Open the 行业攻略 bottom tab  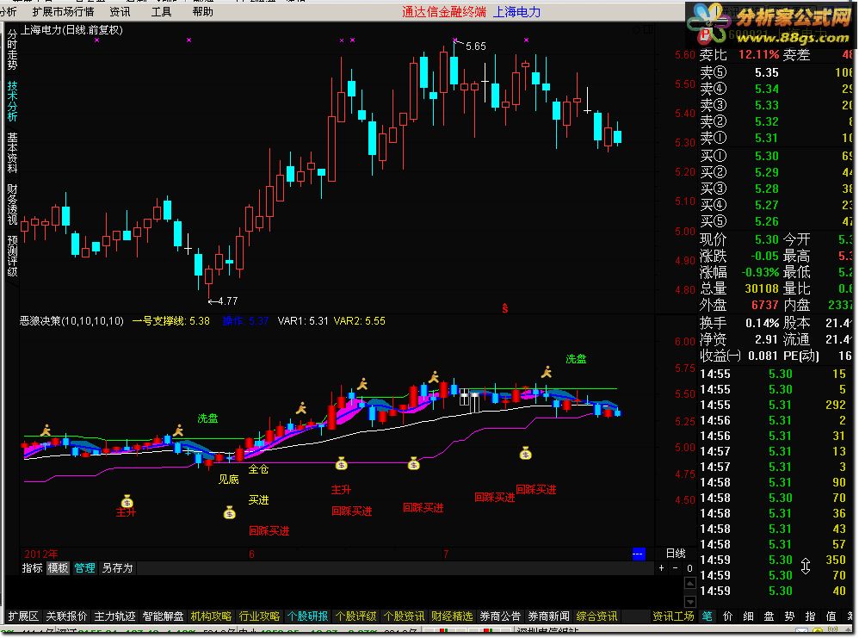click(259, 616)
